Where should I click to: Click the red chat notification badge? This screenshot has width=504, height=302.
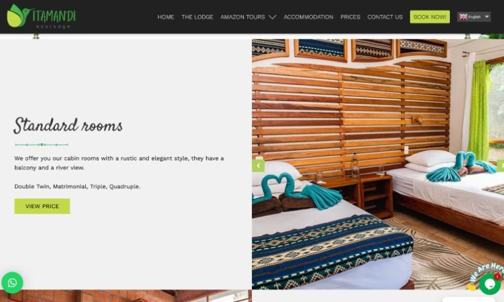(x=497, y=276)
